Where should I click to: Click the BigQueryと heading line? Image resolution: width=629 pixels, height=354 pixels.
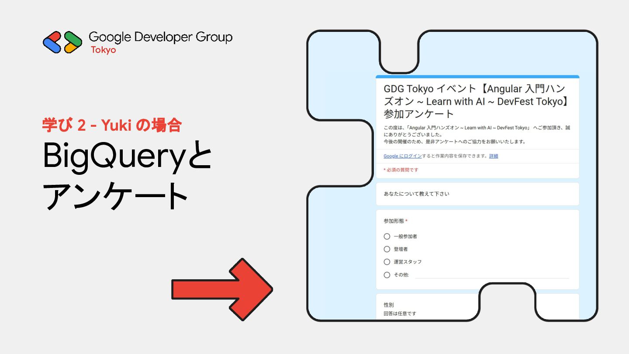pyautogui.click(x=127, y=156)
